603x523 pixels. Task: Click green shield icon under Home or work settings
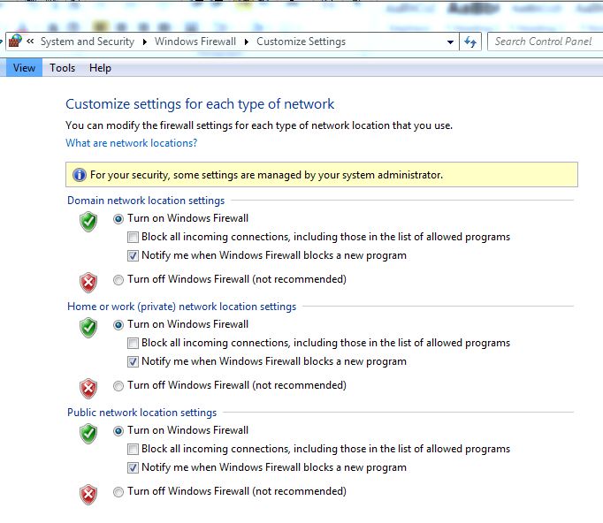click(88, 328)
